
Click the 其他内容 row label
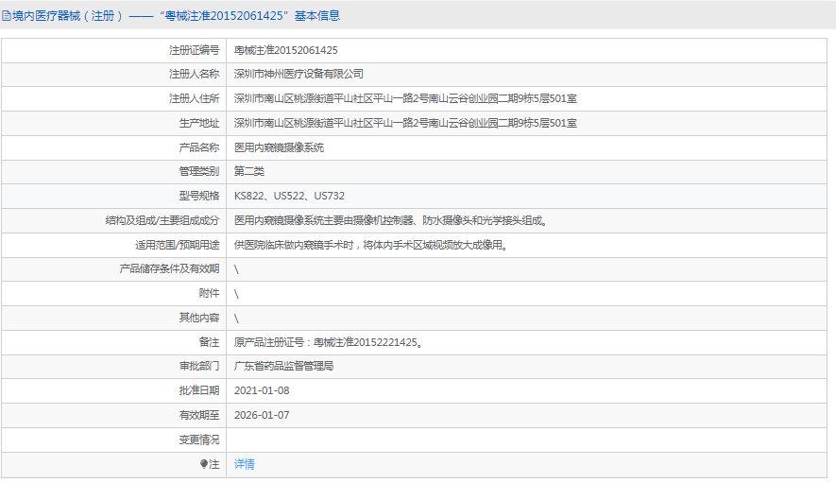click(199, 318)
